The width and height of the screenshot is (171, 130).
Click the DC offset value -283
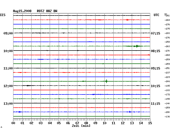pyautogui.click(x=167, y=33)
